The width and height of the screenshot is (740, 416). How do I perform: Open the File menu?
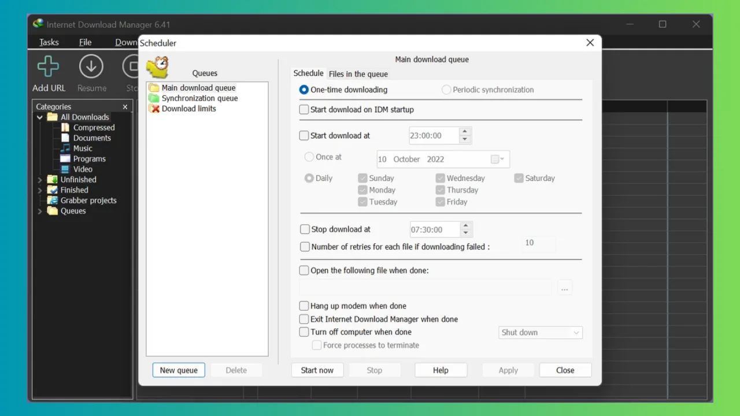tap(86, 42)
